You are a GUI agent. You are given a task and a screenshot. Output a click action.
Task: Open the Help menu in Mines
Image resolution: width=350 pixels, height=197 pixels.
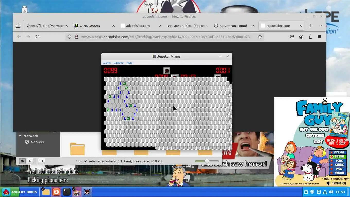point(129,63)
